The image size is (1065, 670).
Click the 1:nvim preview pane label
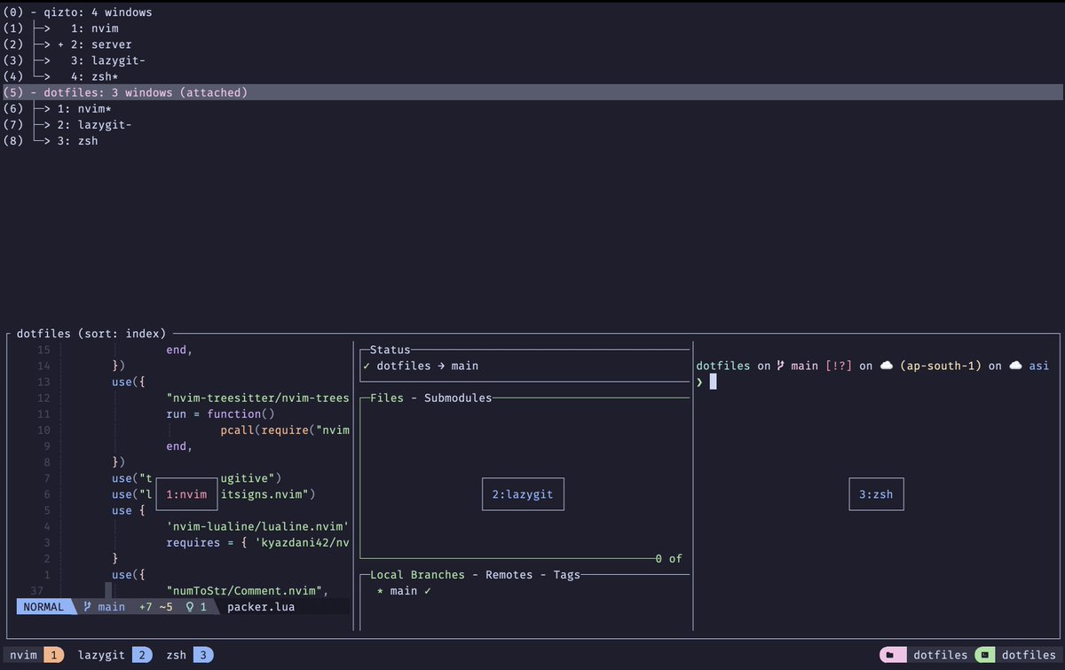coord(186,494)
